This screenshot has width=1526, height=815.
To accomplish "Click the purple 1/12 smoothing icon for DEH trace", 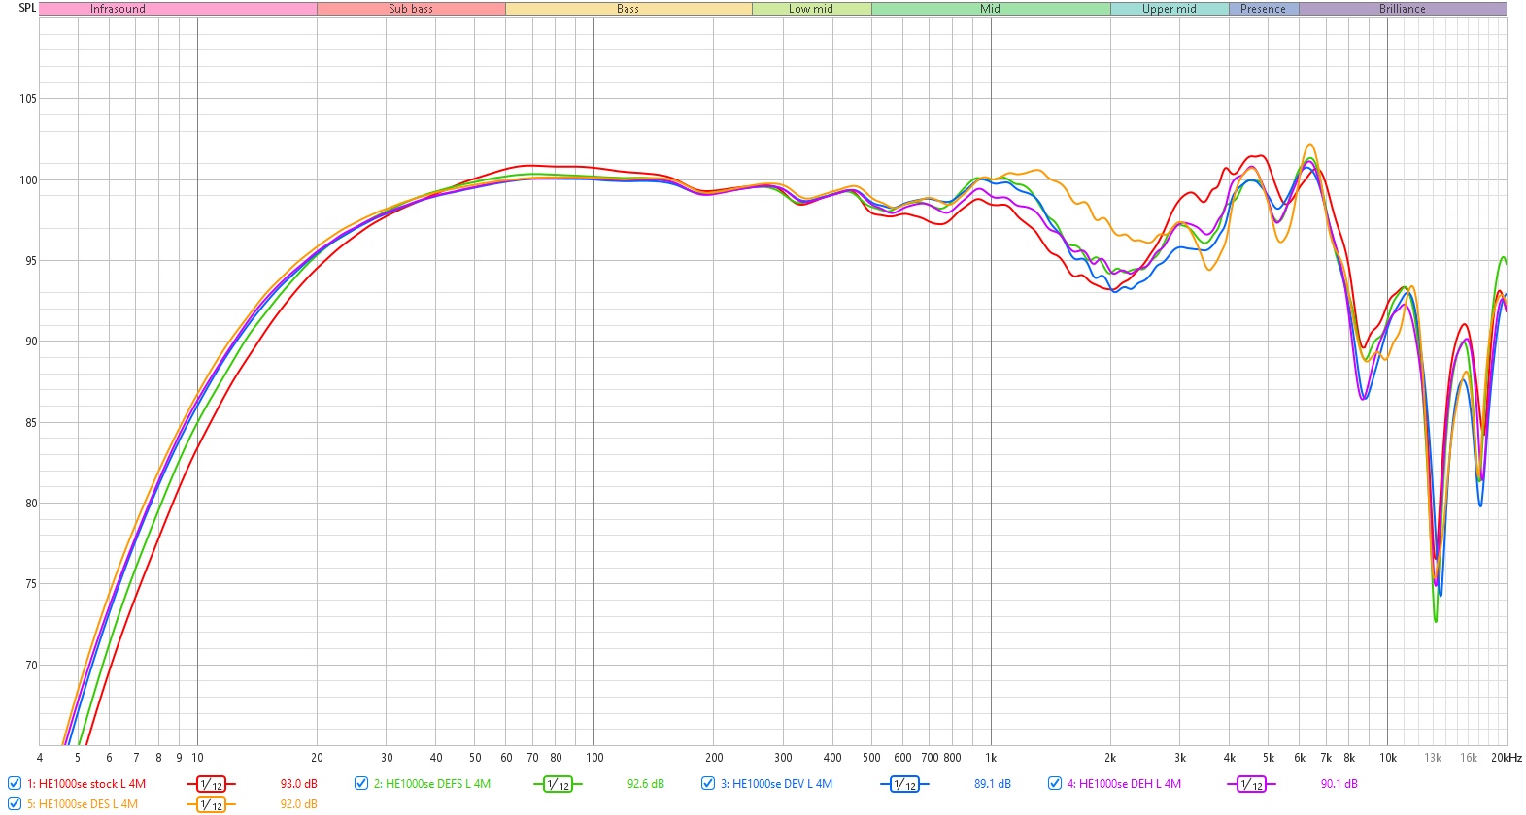I will 1251,784.
